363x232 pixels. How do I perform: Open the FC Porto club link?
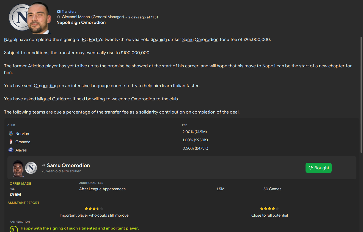click(x=91, y=40)
